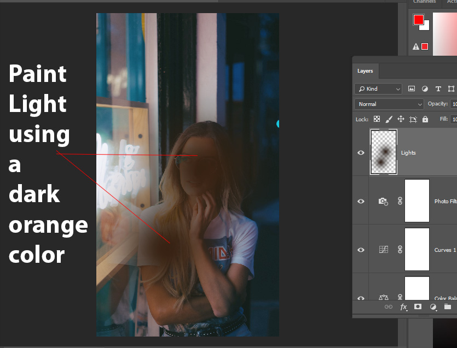Filter layers by type layers icon
This screenshot has height=348, width=457.
438,89
